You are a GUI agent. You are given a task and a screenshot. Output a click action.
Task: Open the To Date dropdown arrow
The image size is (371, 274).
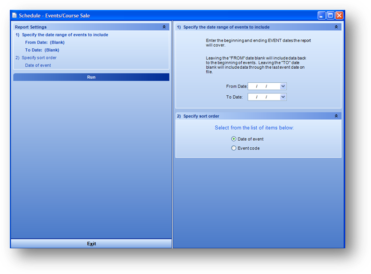pos(283,97)
